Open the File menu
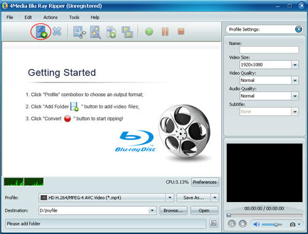Screen dimensions: 308x234 click(10, 17)
